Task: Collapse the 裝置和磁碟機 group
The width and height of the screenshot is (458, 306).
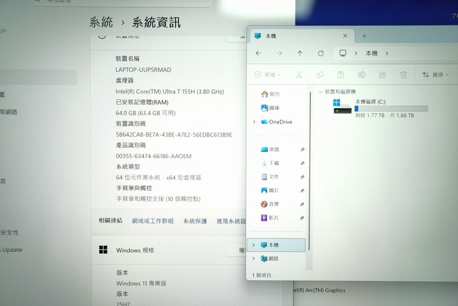Action: pyautogui.click(x=321, y=92)
